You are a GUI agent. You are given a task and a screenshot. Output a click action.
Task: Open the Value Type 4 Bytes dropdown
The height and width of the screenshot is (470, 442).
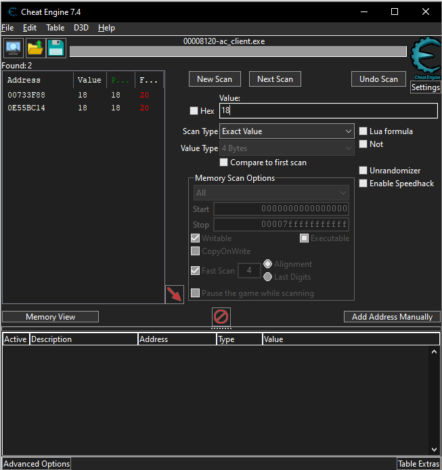tap(287, 148)
